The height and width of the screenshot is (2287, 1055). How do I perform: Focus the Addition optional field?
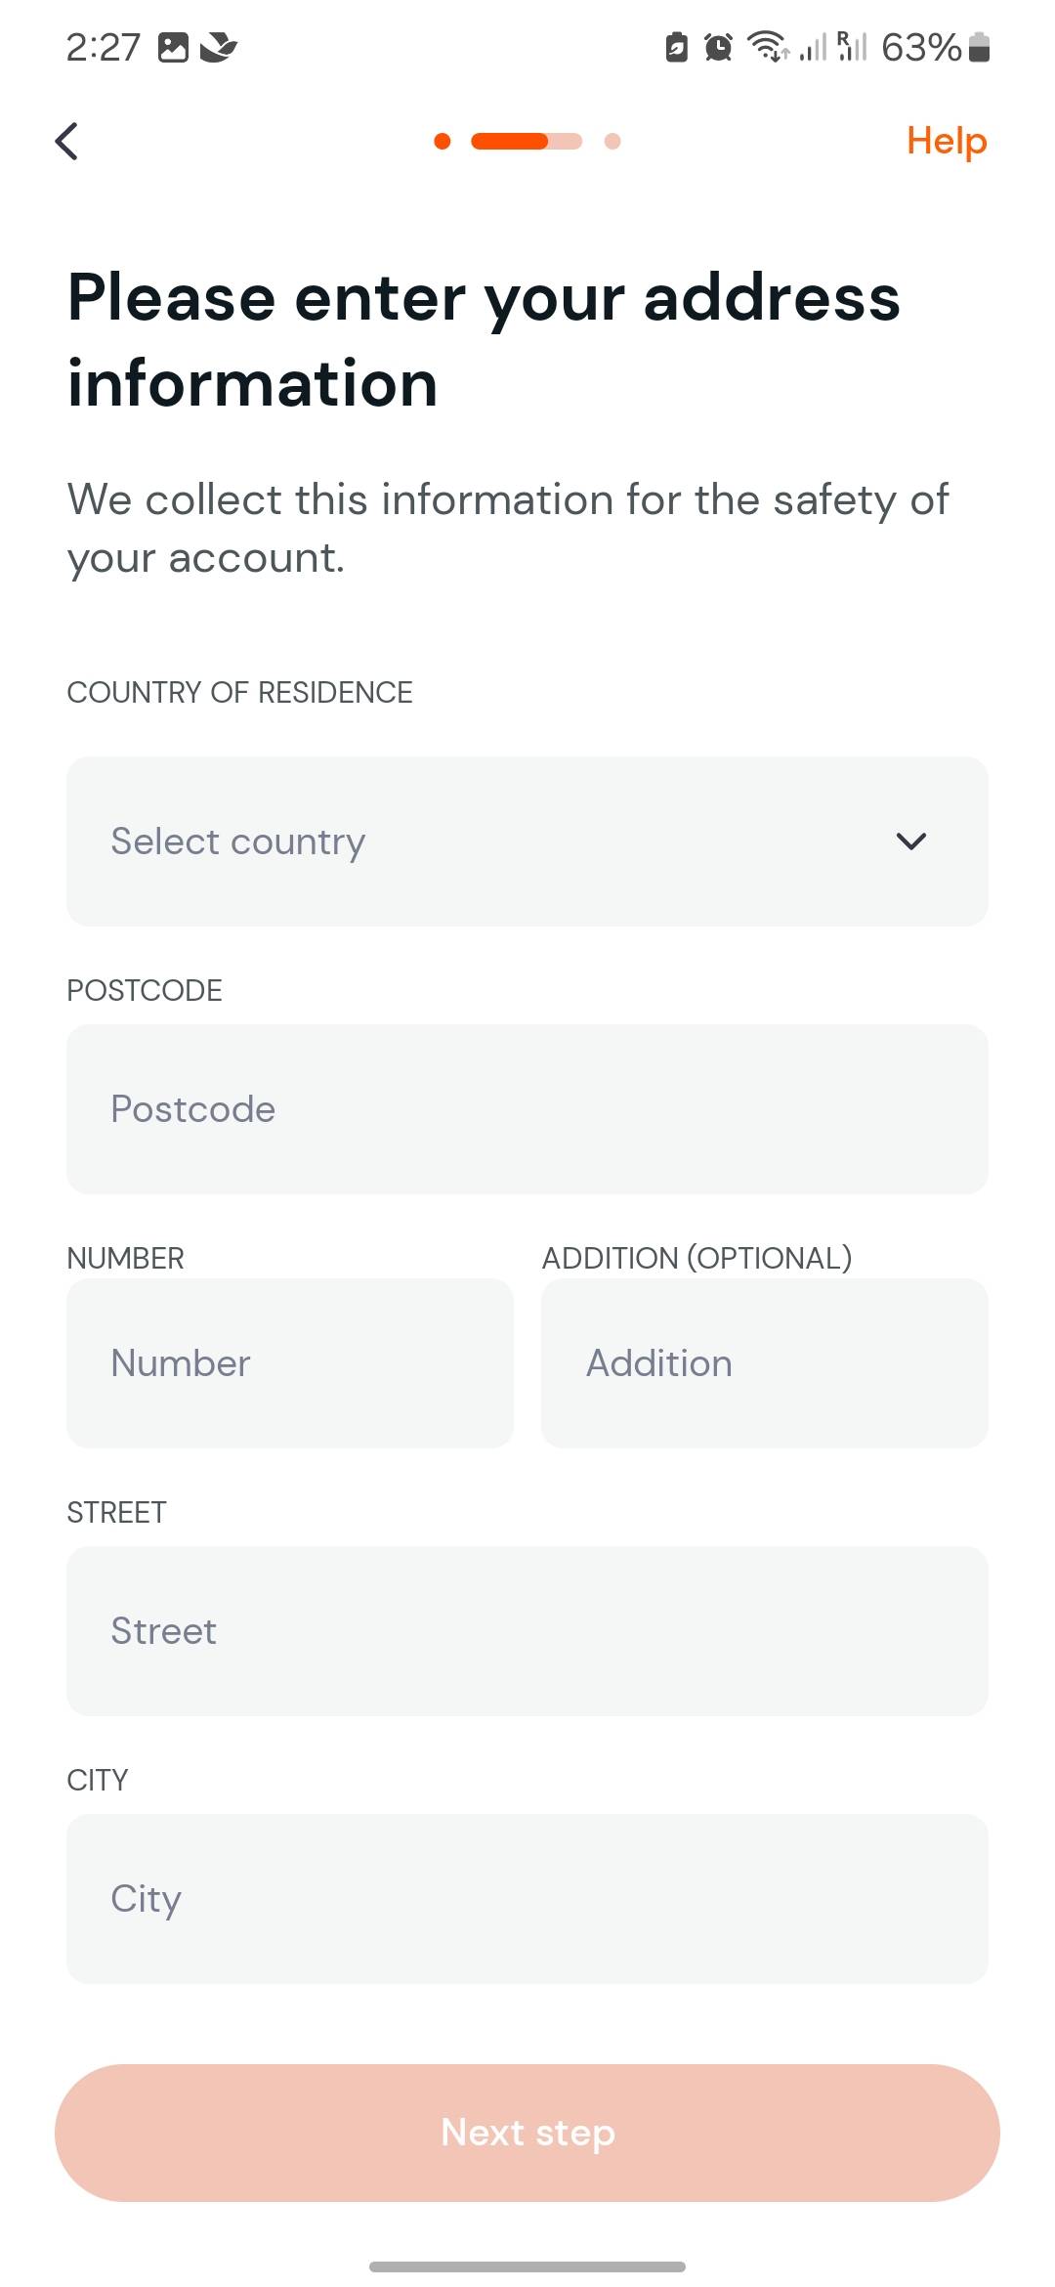point(765,1363)
